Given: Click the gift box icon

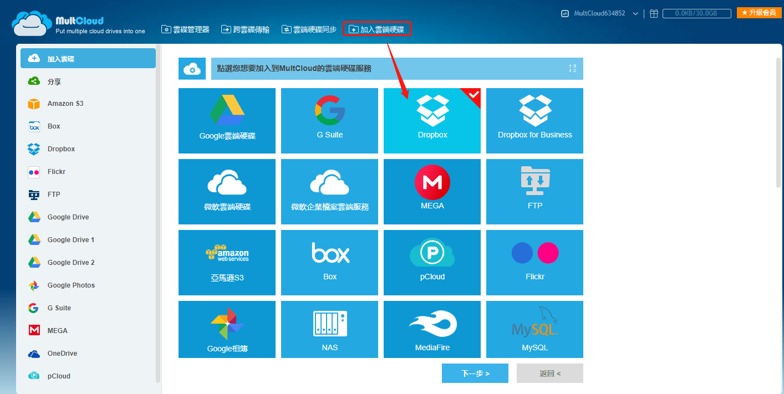Looking at the screenshot, I should click(x=654, y=13).
